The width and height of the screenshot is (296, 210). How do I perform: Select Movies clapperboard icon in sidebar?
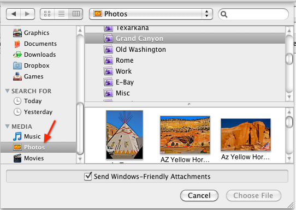[x=17, y=158]
